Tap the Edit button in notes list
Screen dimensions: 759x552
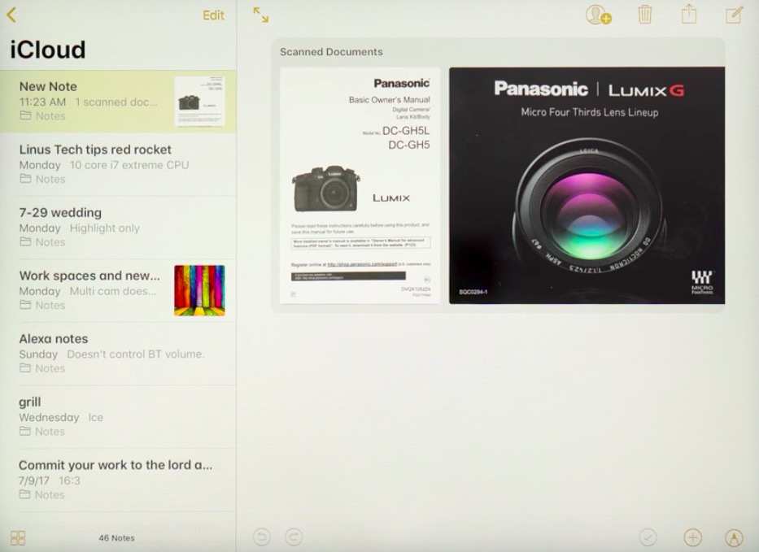click(213, 15)
